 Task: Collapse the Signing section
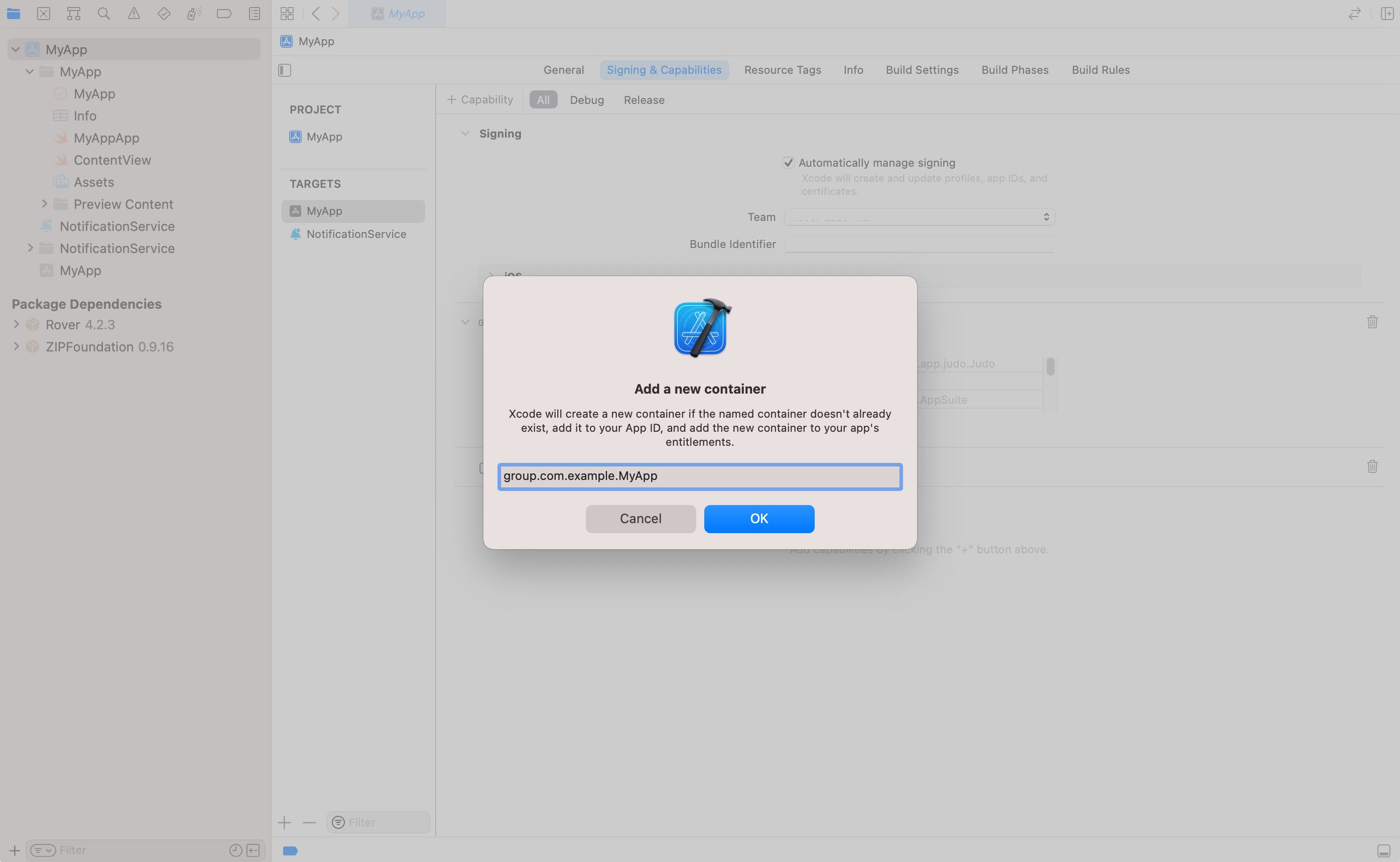(465, 134)
